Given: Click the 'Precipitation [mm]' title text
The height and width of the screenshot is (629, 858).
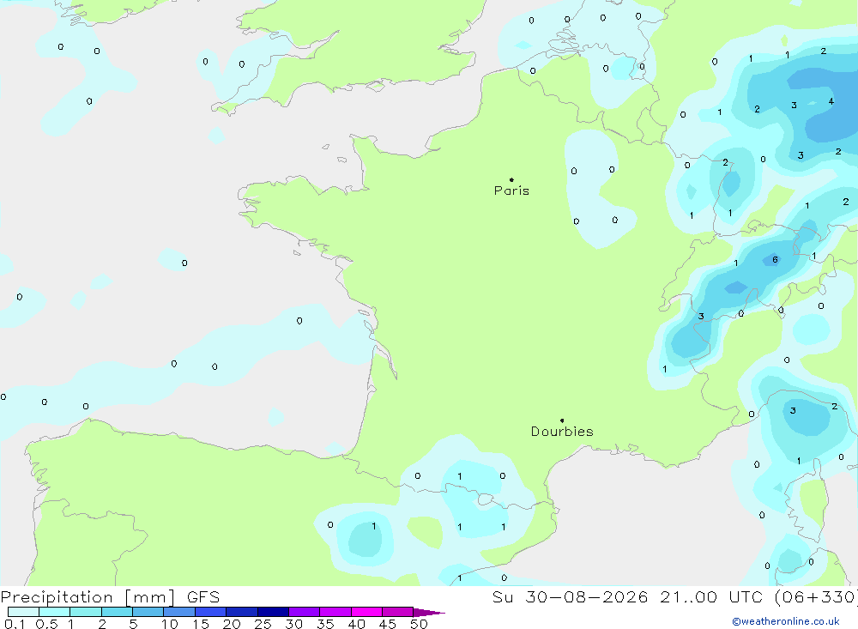Looking at the screenshot, I should 88,597.
